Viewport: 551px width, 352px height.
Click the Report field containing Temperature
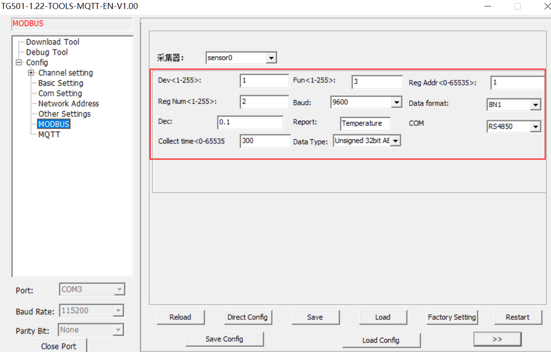point(365,123)
